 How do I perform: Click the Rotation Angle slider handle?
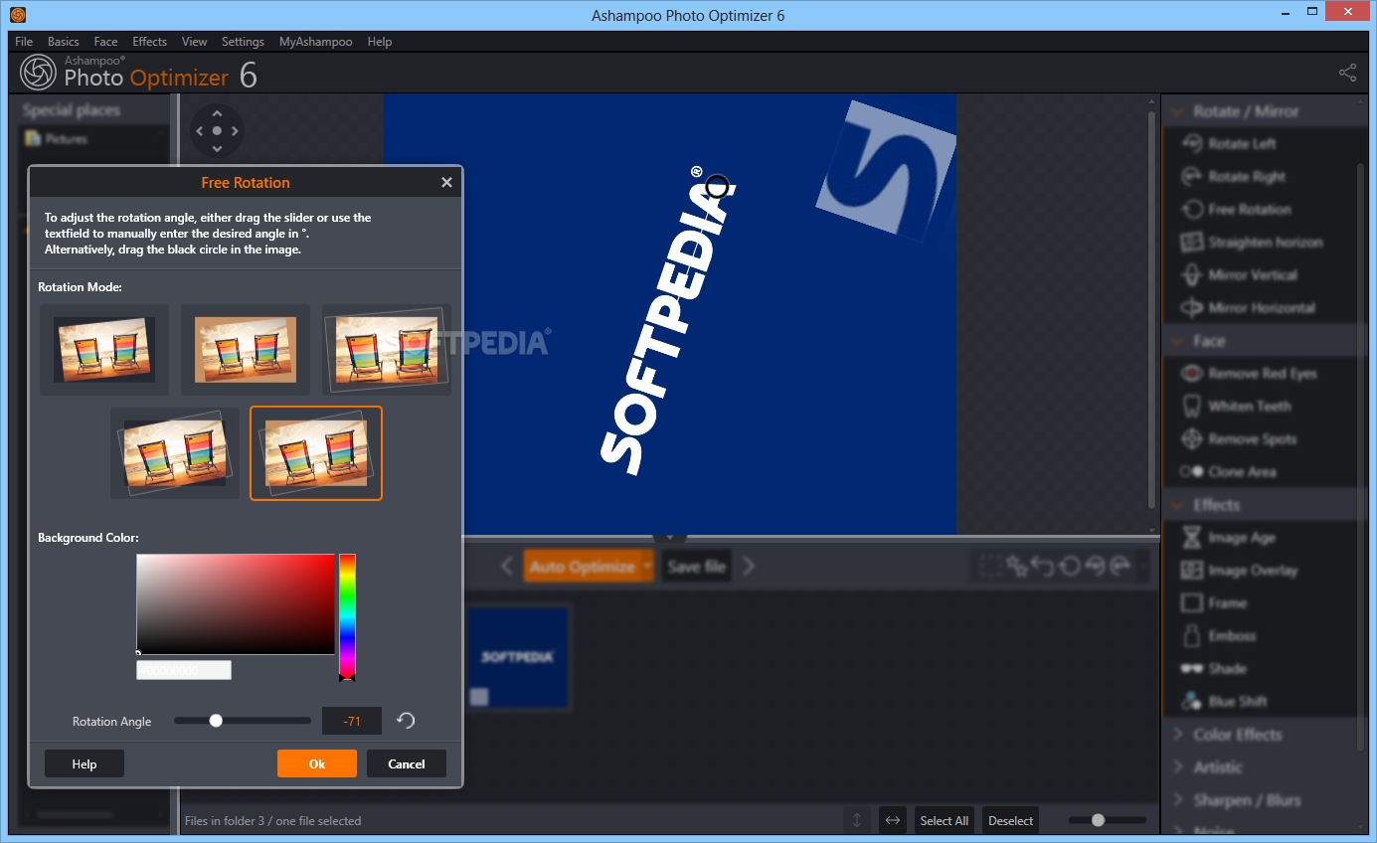pos(216,721)
